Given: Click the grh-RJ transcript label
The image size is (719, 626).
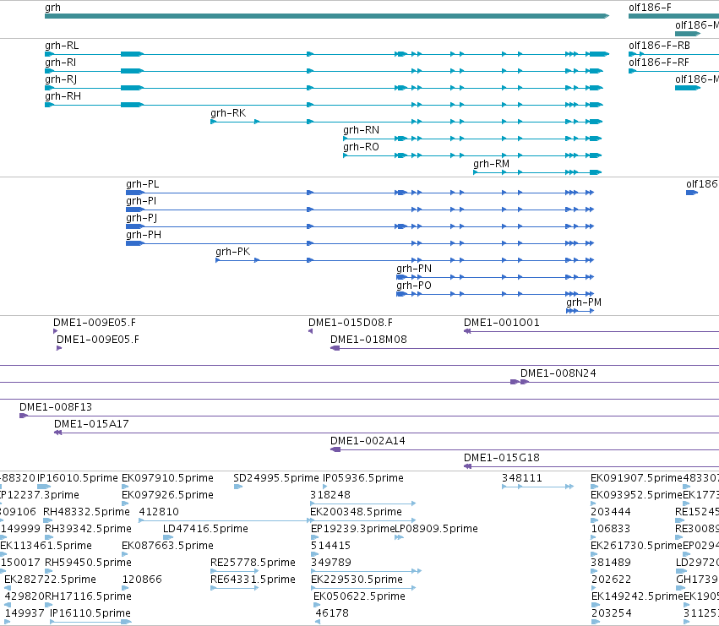Looking at the screenshot, I should tap(61, 79).
